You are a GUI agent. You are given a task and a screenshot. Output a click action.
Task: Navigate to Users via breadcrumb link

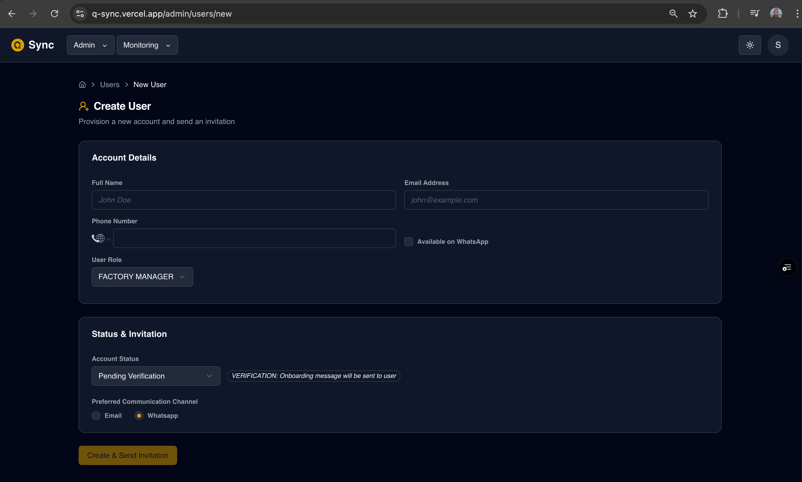(109, 84)
